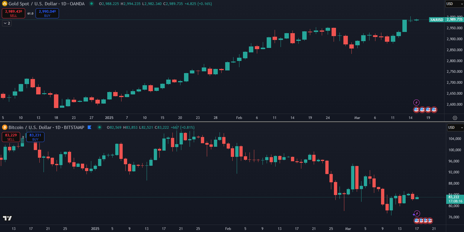Viewport: 464px width, 232px height.
Task: Click the purple lightning bolt icon on the gold chart
Action: (416, 103)
